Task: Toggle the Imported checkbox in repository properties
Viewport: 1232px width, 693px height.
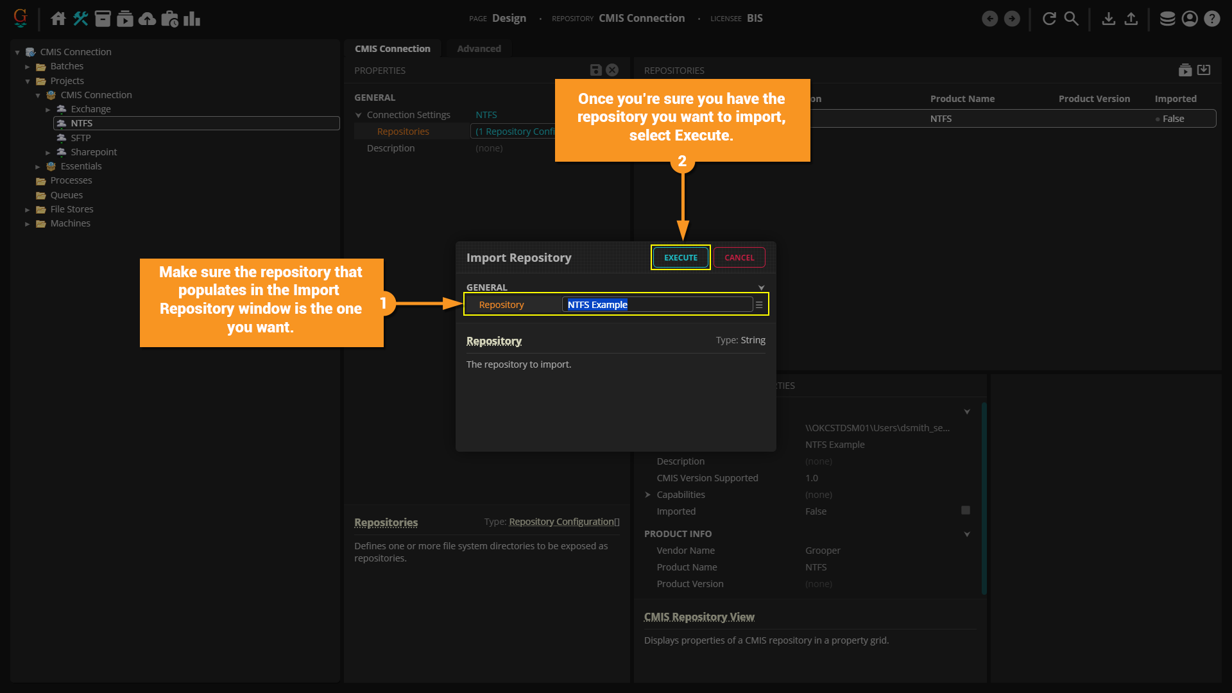Action: pos(965,511)
